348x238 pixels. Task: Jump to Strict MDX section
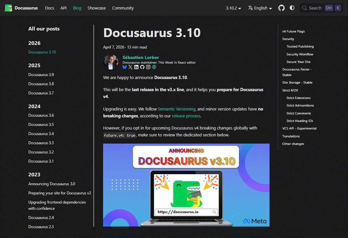pyautogui.click(x=290, y=90)
